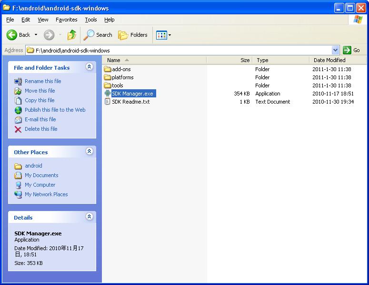The height and width of the screenshot is (285, 369).
Task: Collapse File and Folder Tasks panel
Action: [89, 67]
